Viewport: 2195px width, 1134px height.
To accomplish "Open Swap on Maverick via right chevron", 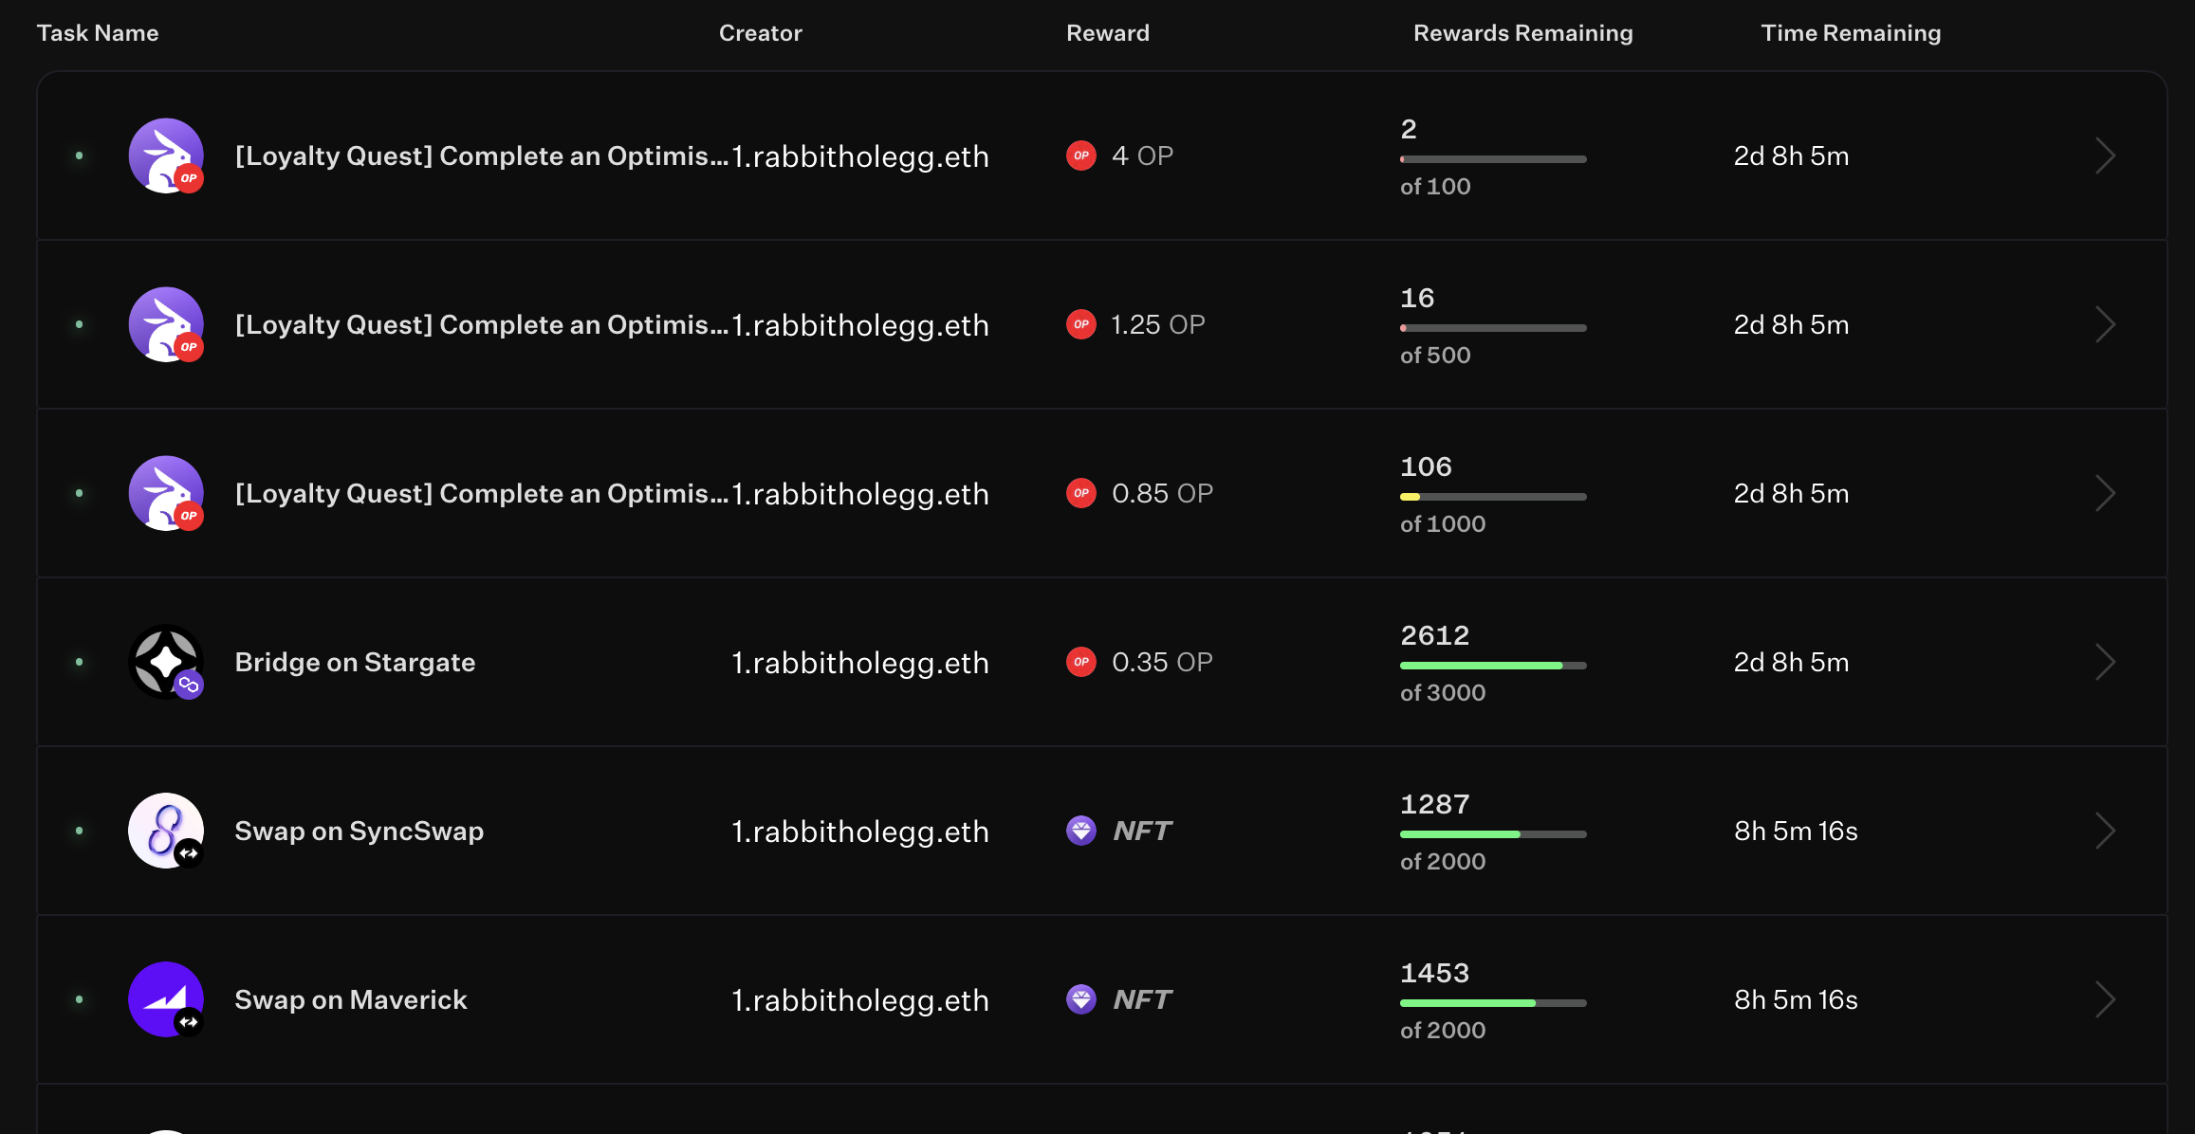I will pyautogui.click(x=2105, y=999).
